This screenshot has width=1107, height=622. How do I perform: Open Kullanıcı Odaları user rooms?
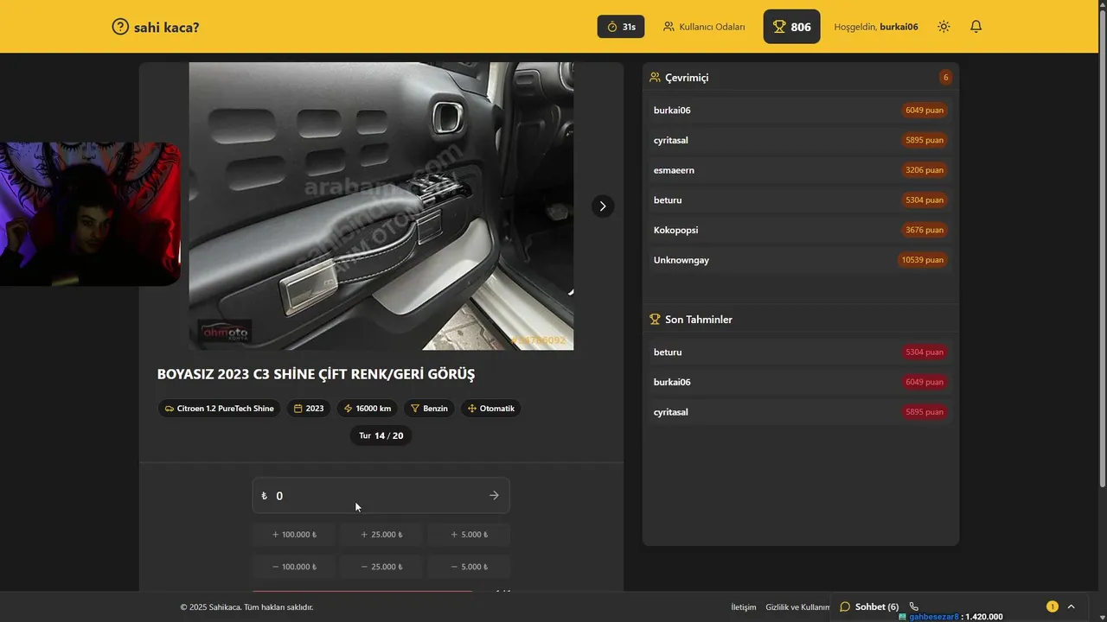pos(704,27)
